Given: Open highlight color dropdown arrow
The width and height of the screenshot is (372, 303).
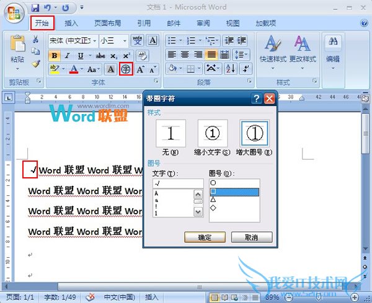Looking at the screenshot, I should click(x=63, y=69).
